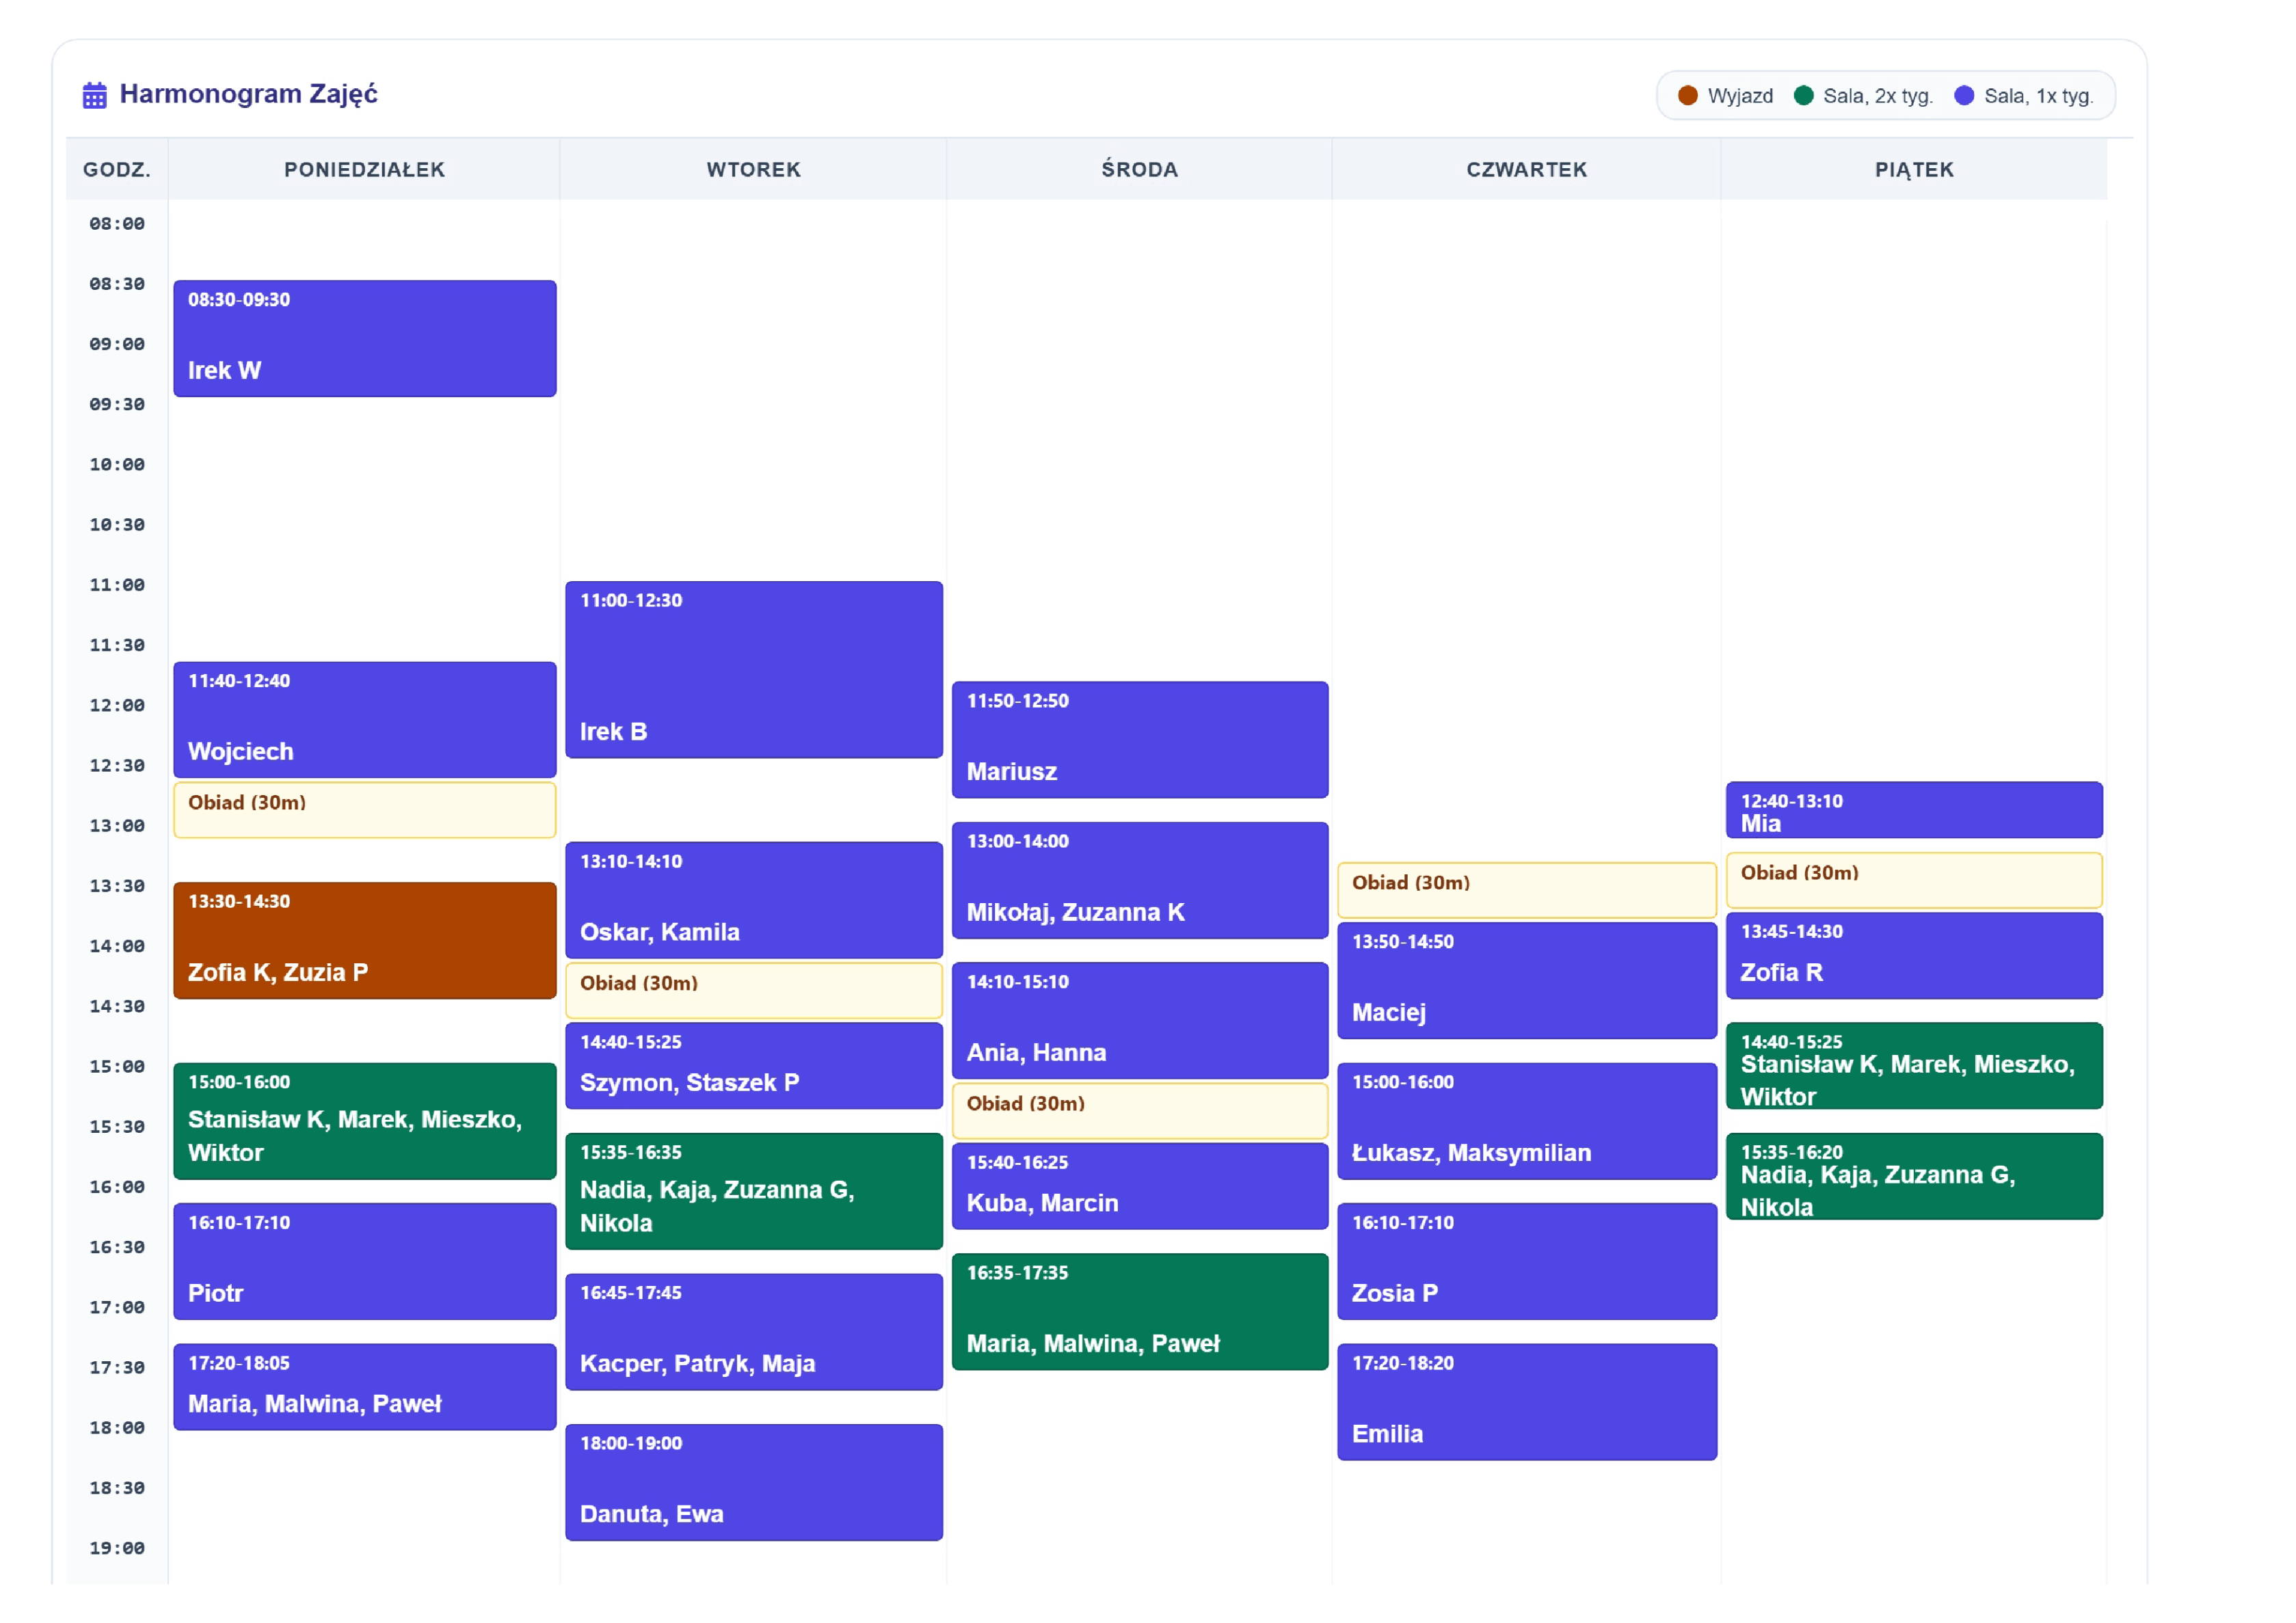Select the WTOREK column header

[753, 169]
